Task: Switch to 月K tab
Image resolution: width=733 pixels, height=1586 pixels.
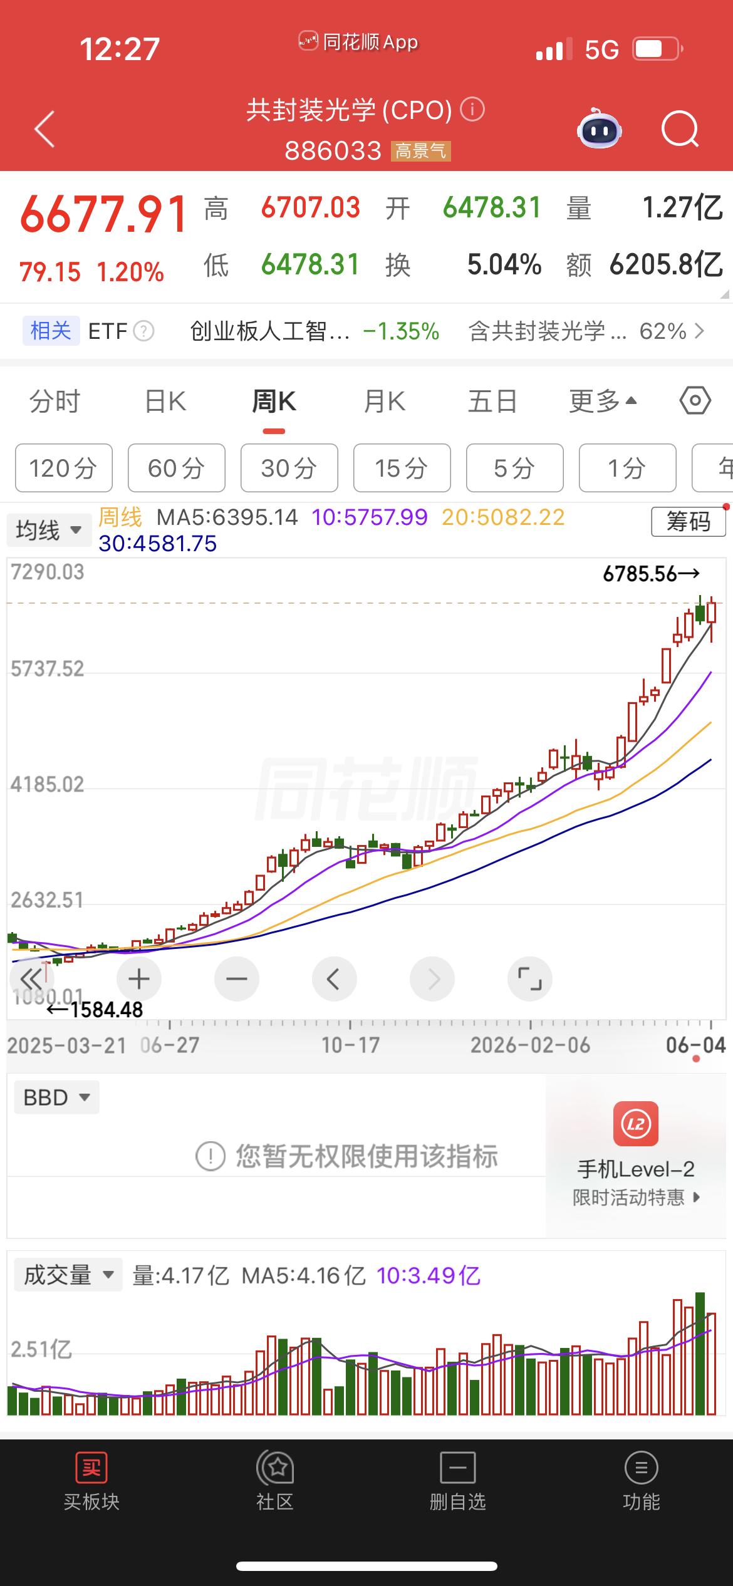Action: click(x=384, y=401)
